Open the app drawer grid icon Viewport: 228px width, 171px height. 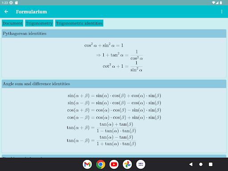[x=141, y=164]
